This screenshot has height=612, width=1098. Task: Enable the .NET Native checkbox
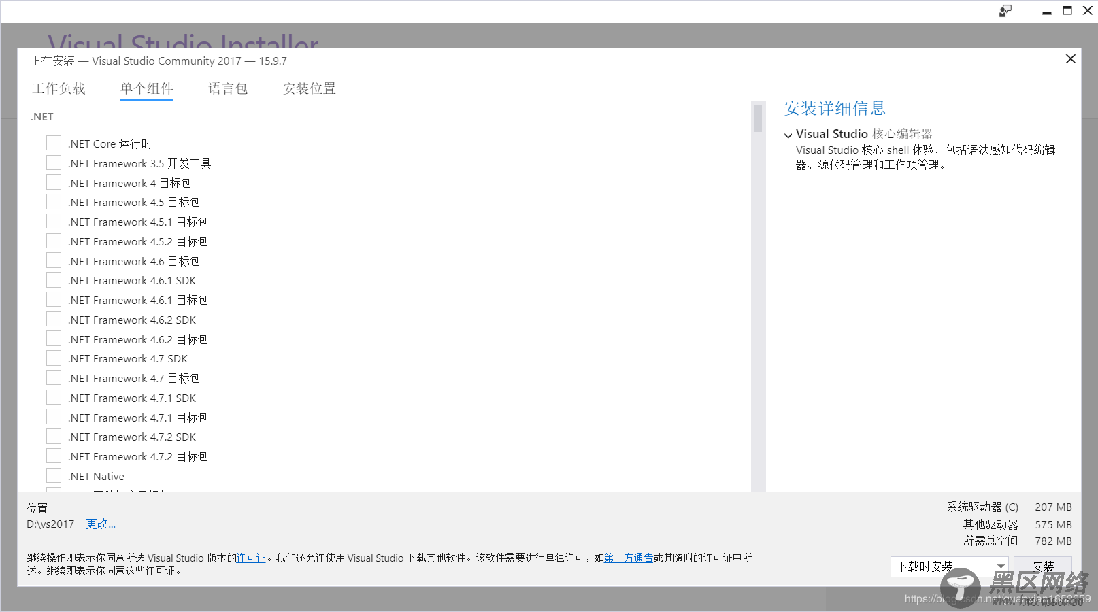click(54, 475)
